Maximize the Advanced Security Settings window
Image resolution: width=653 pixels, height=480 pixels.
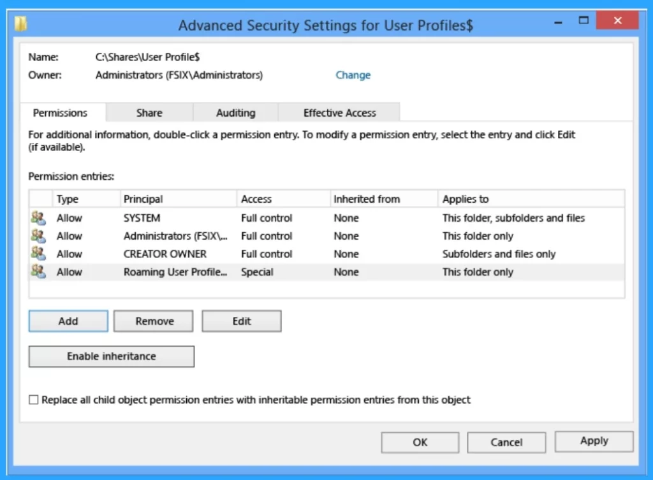[583, 20]
